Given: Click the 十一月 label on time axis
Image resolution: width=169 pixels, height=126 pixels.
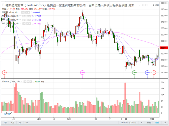Looking at the screenshot, I should (x=124, y=119).
